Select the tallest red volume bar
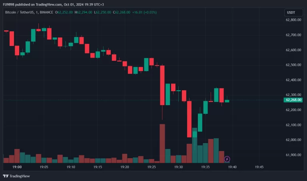The width and height of the screenshot is (307, 181). pos(162,143)
